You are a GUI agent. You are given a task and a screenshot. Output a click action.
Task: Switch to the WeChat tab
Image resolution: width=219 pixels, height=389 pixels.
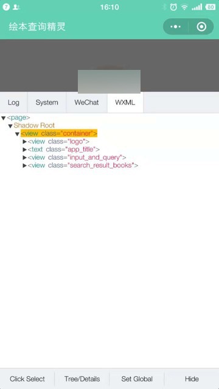[86, 103]
